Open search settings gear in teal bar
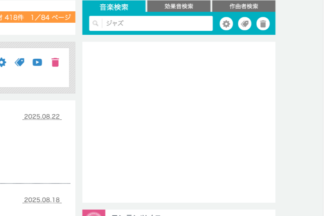Viewport: 324px width, 216px height. click(x=226, y=24)
